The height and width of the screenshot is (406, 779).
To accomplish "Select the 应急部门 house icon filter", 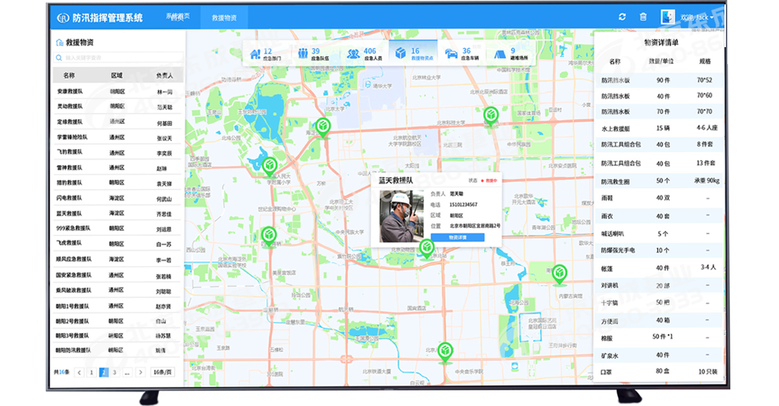I will (x=255, y=54).
